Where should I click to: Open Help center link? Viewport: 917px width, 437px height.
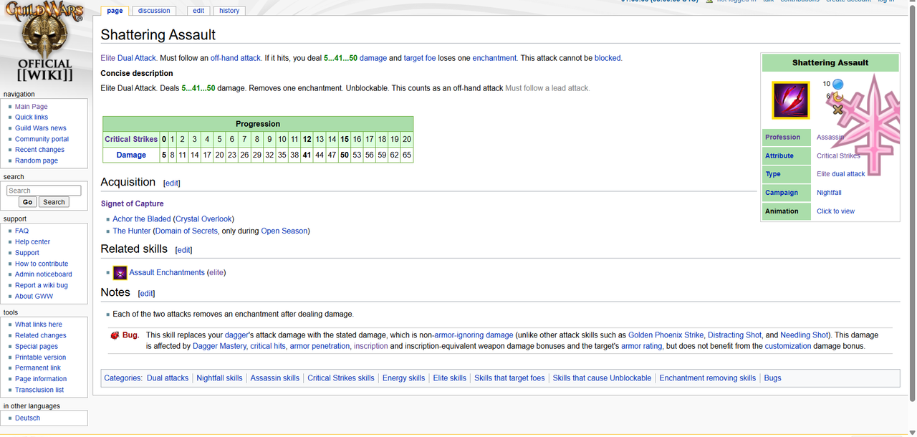(x=33, y=241)
